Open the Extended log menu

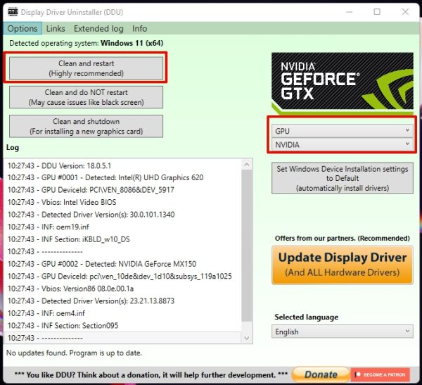click(98, 28)
